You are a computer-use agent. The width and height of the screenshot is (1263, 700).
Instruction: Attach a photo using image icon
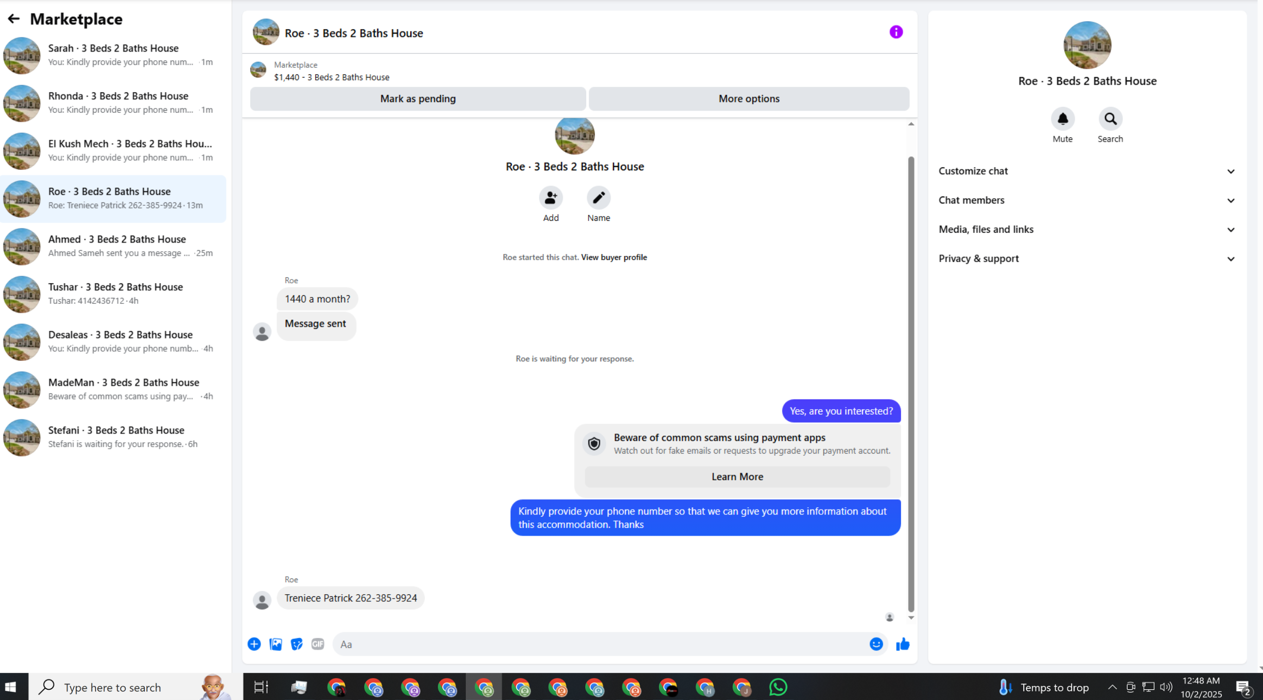pyautogui.click(x=276, y=644)
